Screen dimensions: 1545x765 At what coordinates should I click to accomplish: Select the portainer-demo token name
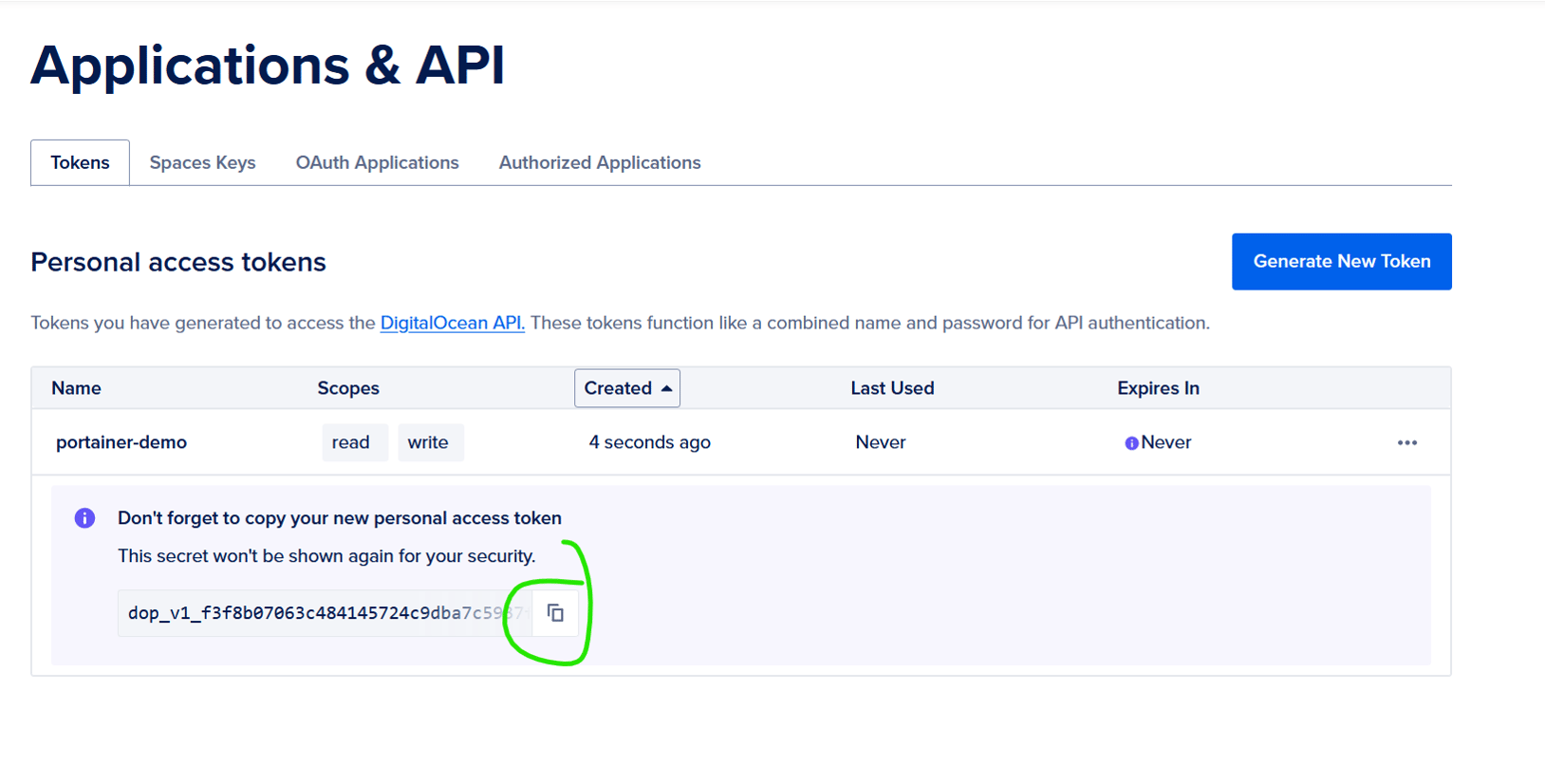[121, 442]
